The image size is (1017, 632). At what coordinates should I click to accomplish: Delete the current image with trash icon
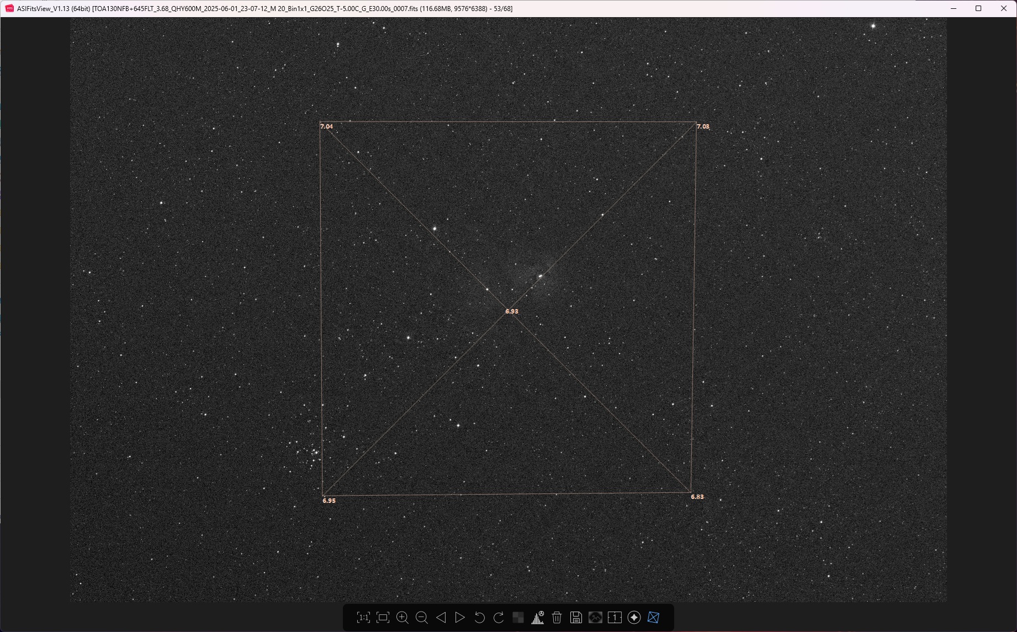pyautogui.click(x=557, y=618)
